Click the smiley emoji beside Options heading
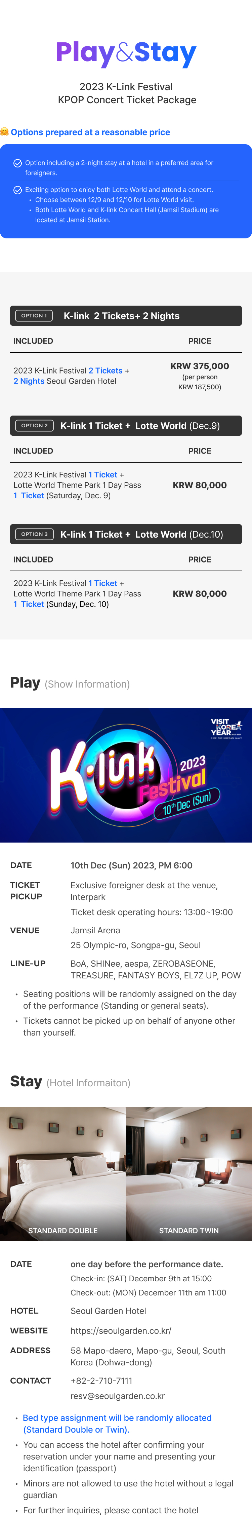This screenshot has width=252, height=1516. (x=5, y=132)
